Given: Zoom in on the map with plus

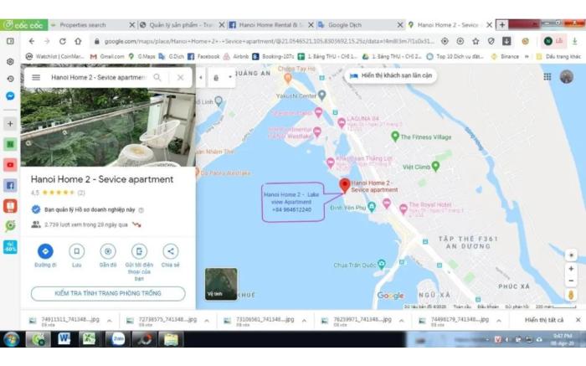Looking at the screenshot, I should click(571, 269).
